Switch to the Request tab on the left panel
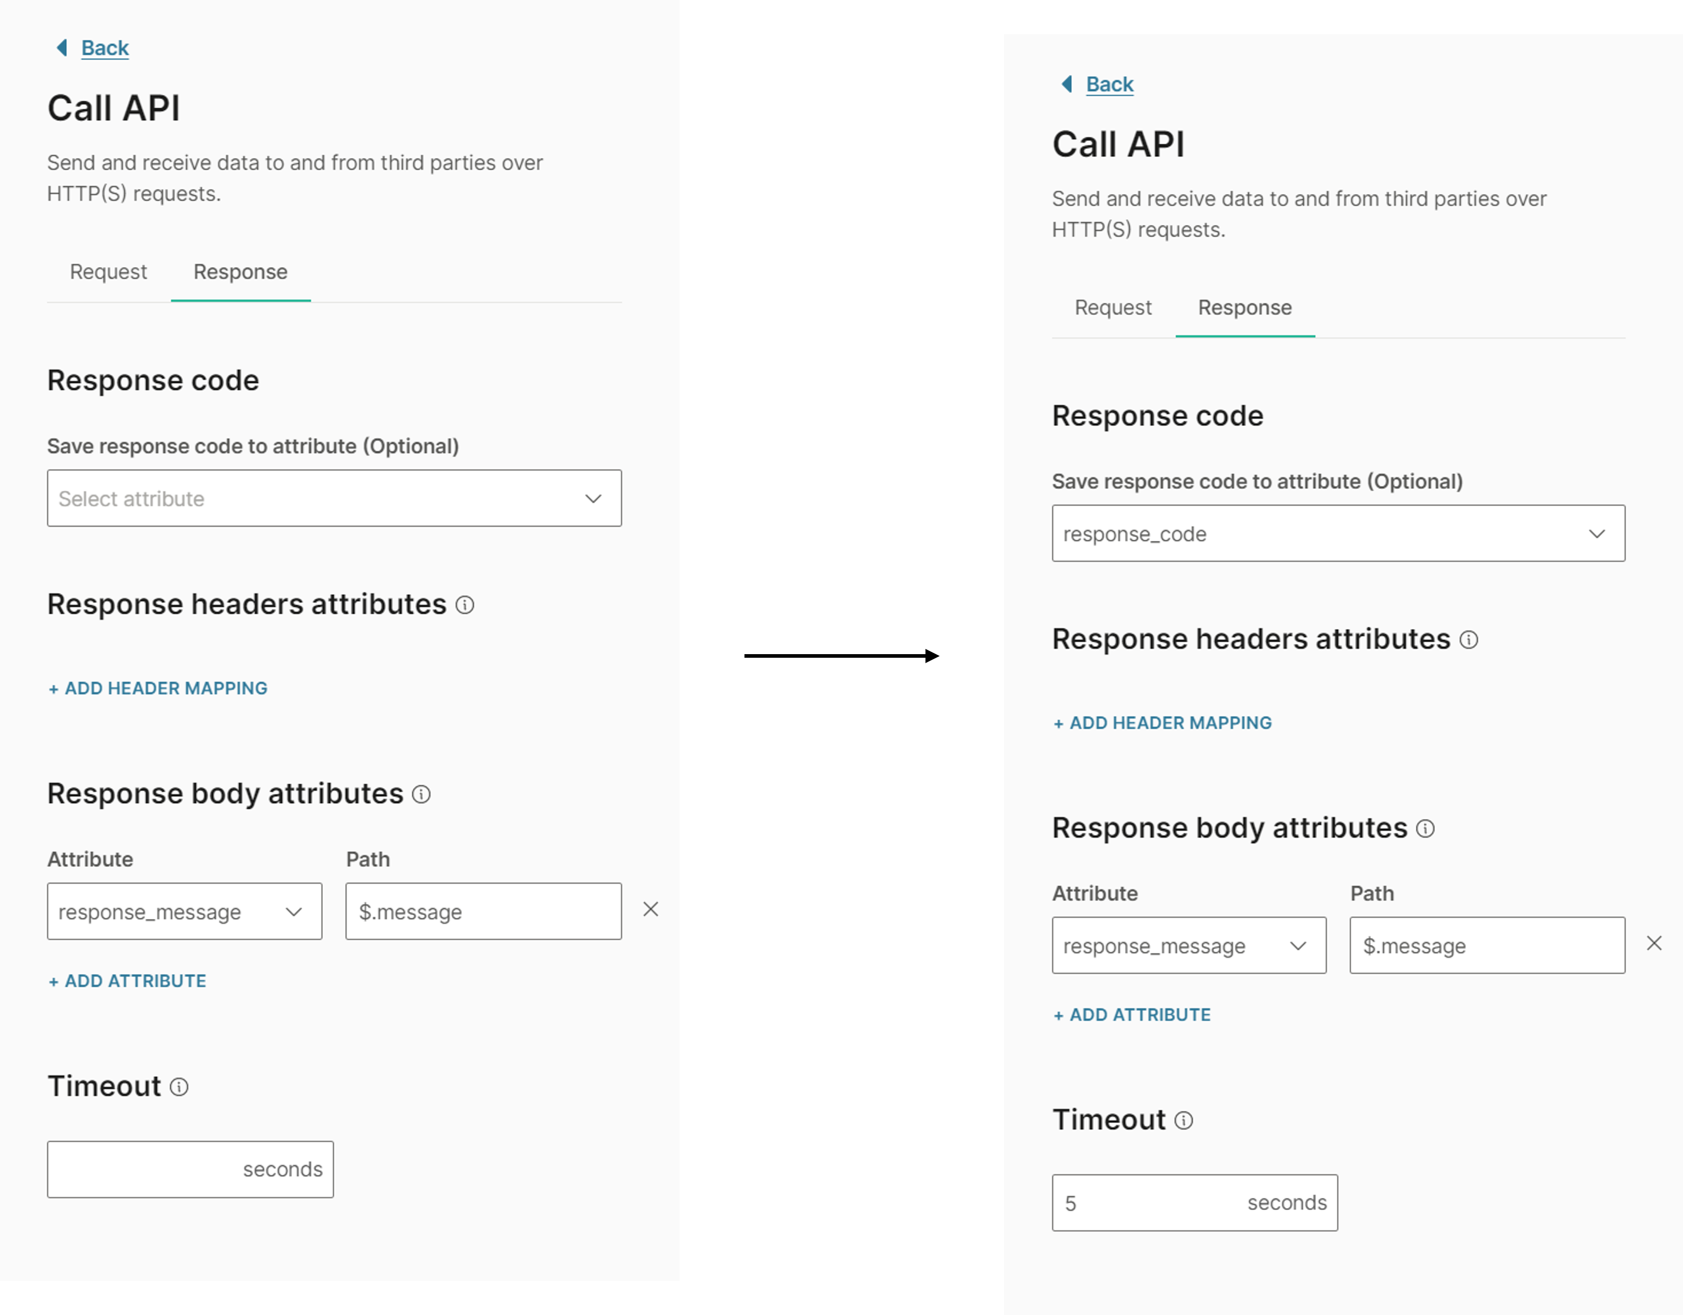This screenshot has width=1683, height=1315. pyautogui.click(x=109, y=272)
